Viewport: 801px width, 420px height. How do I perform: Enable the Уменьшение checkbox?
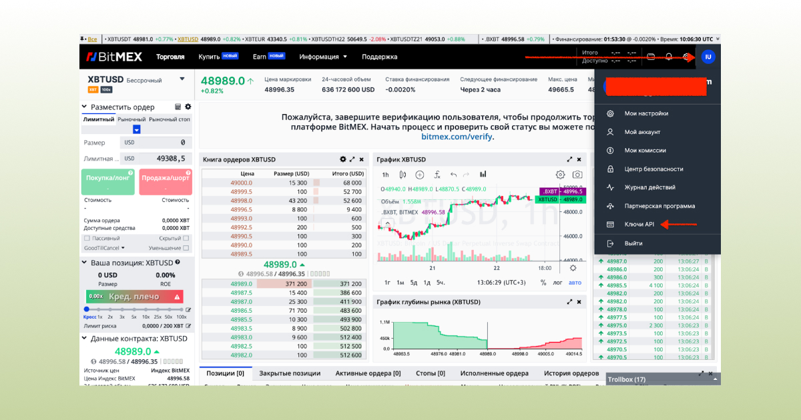(x=186, y=247)
